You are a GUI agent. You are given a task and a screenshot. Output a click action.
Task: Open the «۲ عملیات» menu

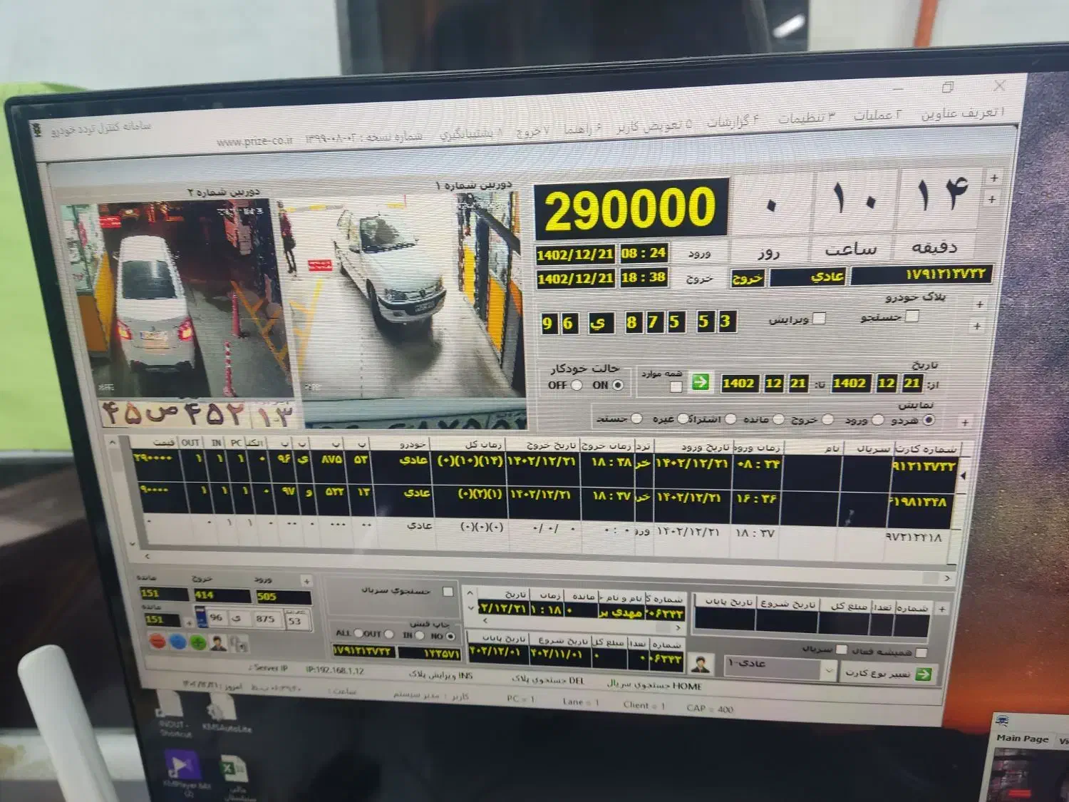[877, 115]
